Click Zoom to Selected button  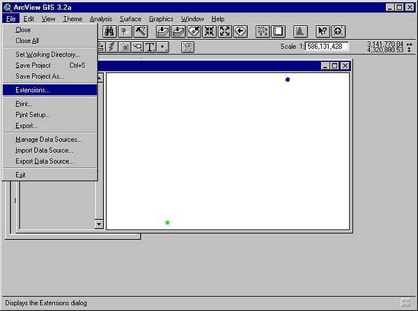pyautogui.click(x=194, y=31)
